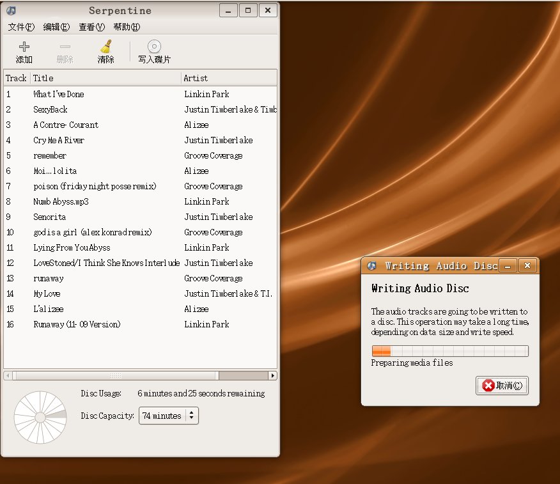Click the disc usage pie graphic
Viewport: 560px width, 484px height.
(x=40, y=418)
